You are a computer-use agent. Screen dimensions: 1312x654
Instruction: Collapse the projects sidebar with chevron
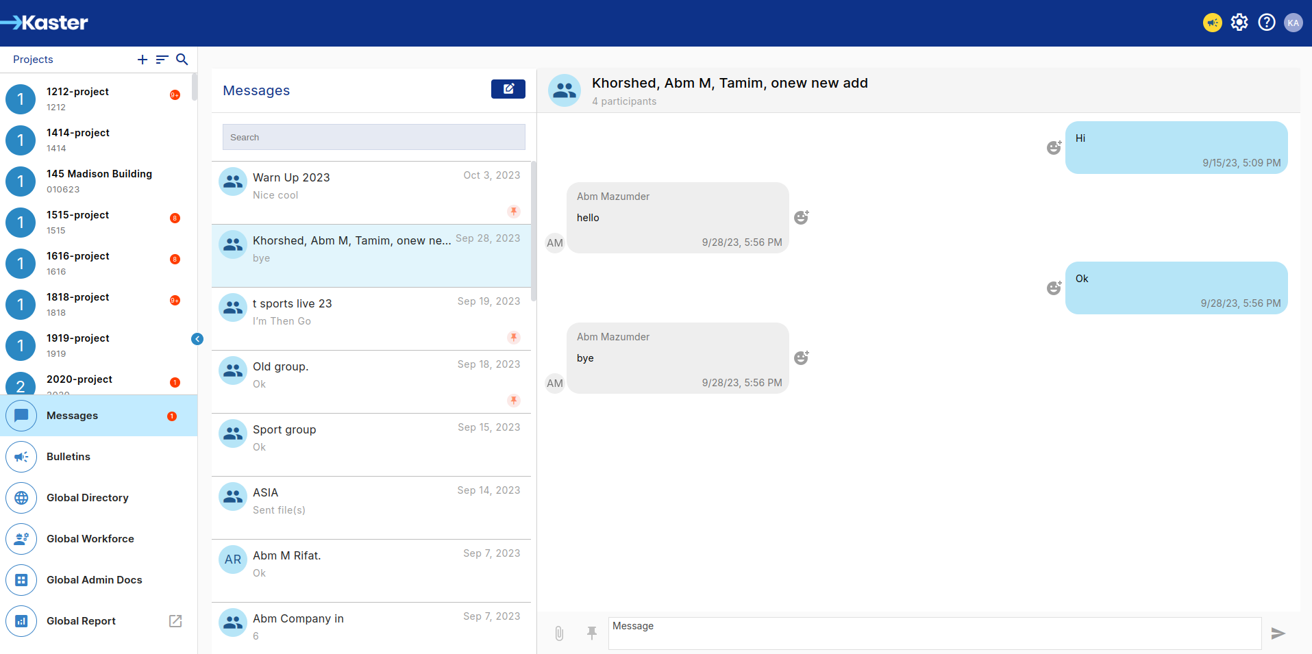coord(197,339)
